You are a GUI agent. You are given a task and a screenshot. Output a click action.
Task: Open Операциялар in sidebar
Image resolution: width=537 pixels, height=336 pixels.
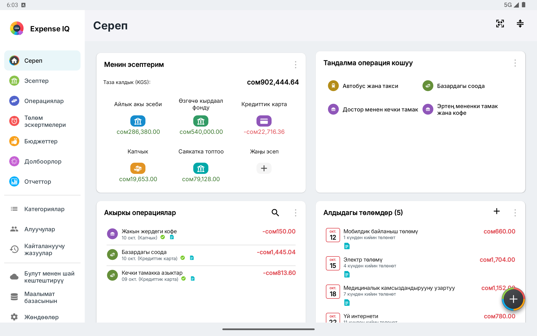(x=42, y=101)
